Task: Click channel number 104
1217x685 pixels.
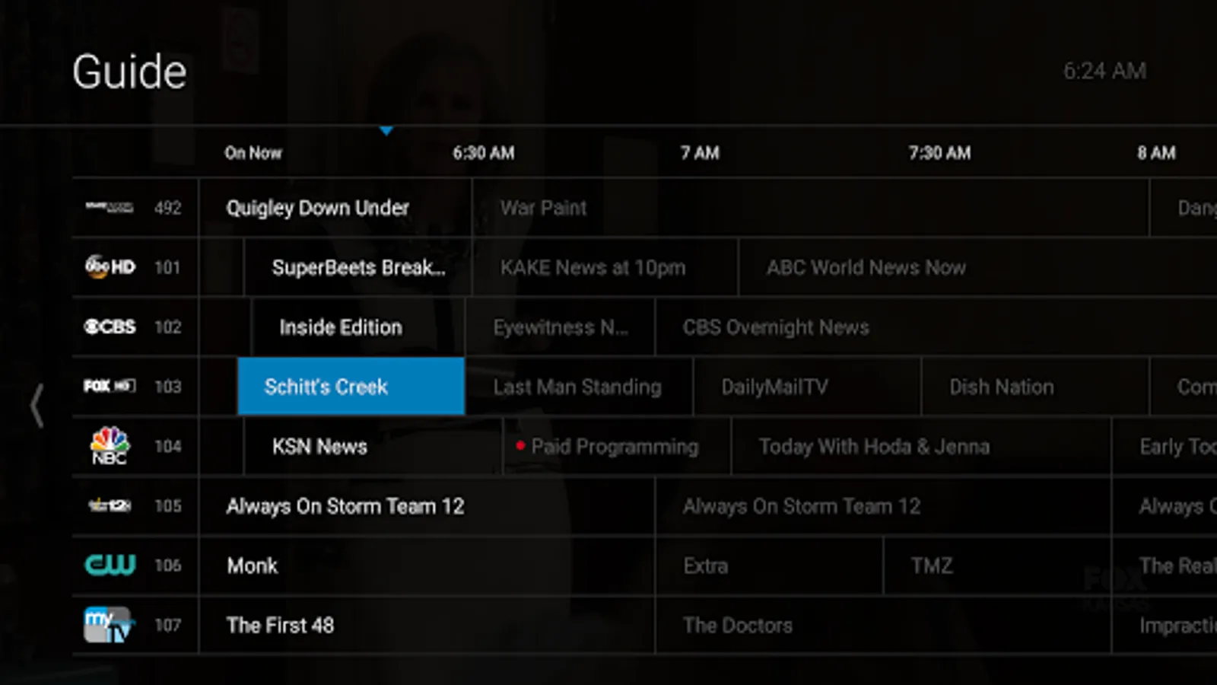Action: 168,446
